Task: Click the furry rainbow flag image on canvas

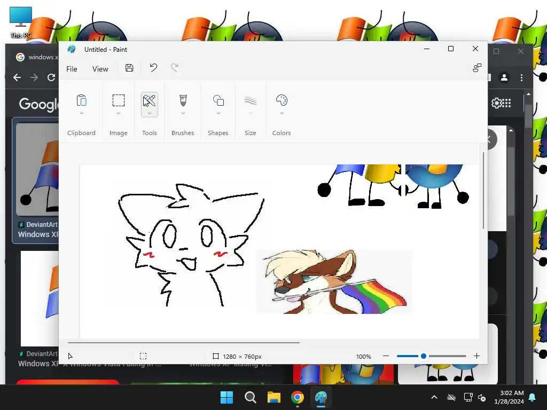Action: tap(334, 281)
